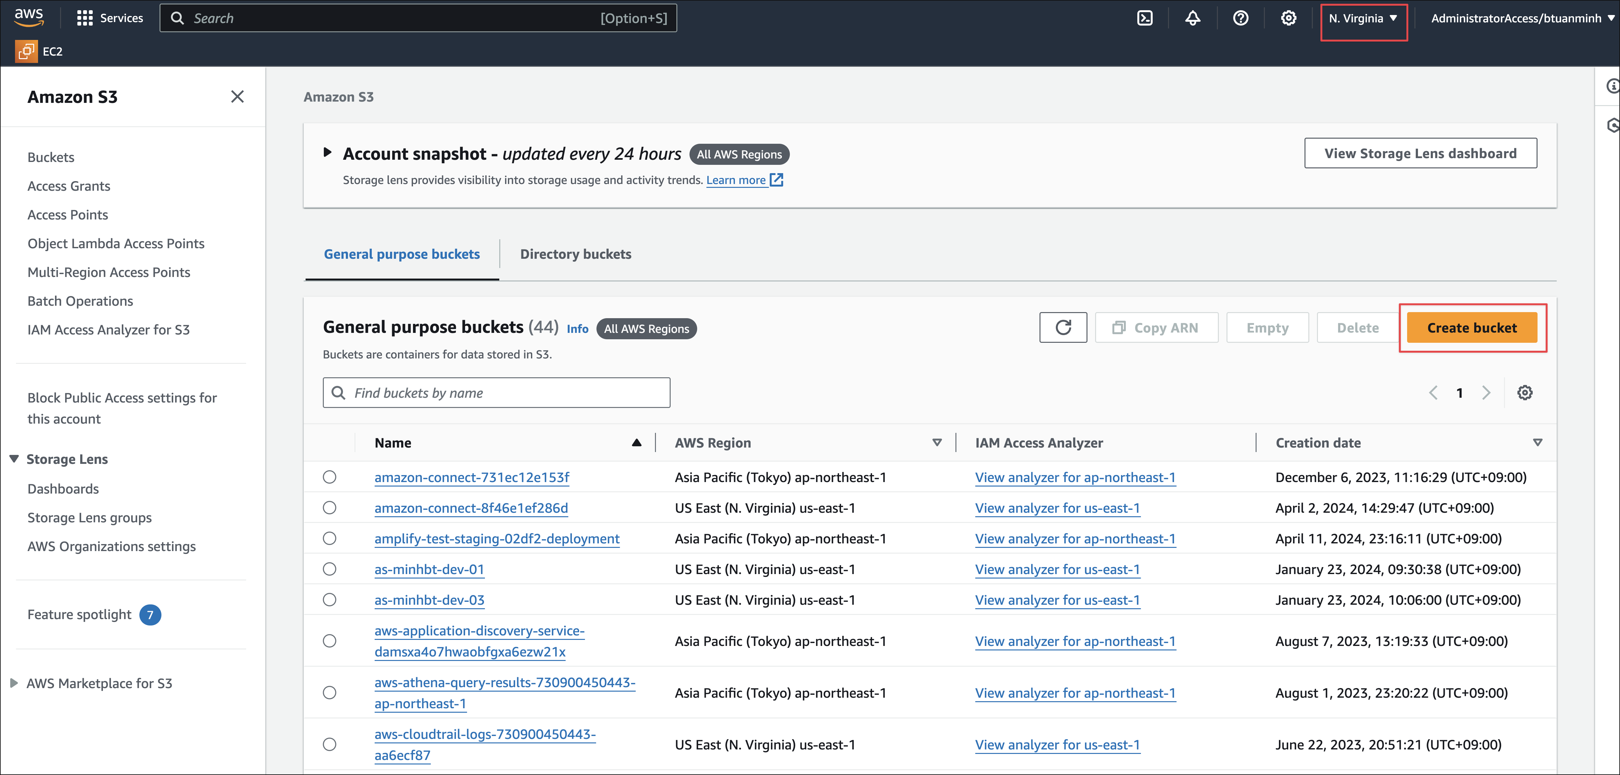Viewport: 1620px width, 775px height.
Task: Select radio for as-minhbt-dev-01 bucket
Action: (x=330, y=569)
